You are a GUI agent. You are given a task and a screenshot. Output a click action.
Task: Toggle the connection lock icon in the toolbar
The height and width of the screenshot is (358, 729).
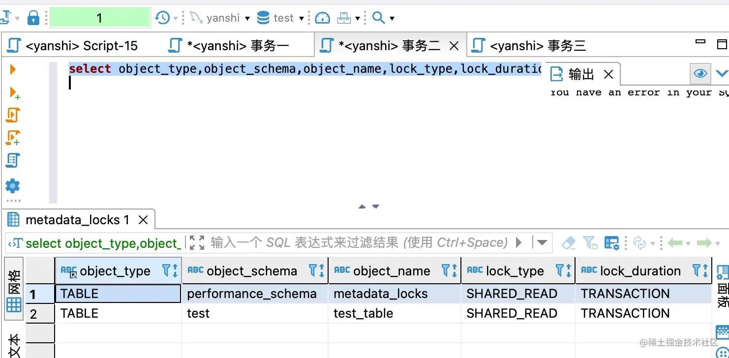(x=33, y=17)
